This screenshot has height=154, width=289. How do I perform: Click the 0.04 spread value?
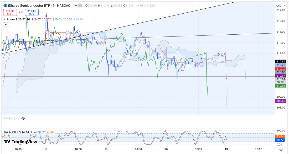point(21,12)
